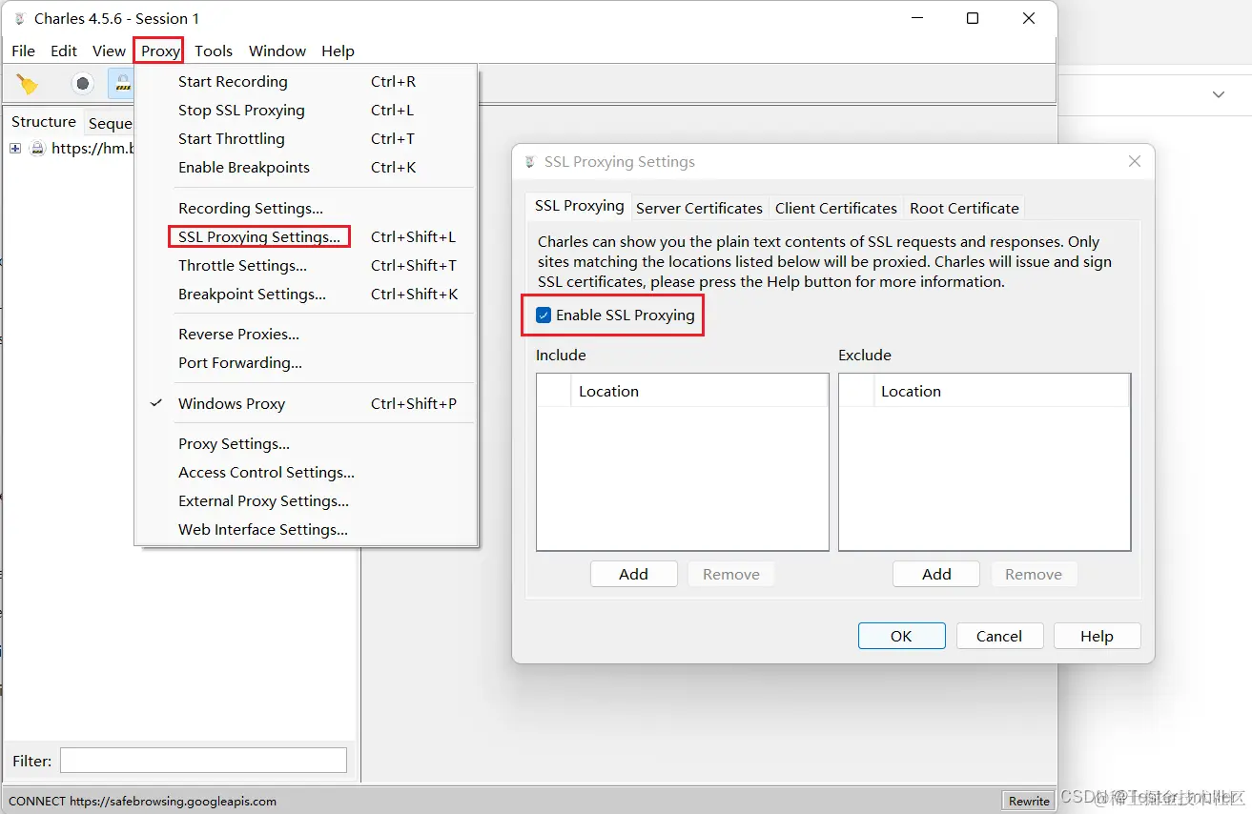Select the Structure tab

44,122
